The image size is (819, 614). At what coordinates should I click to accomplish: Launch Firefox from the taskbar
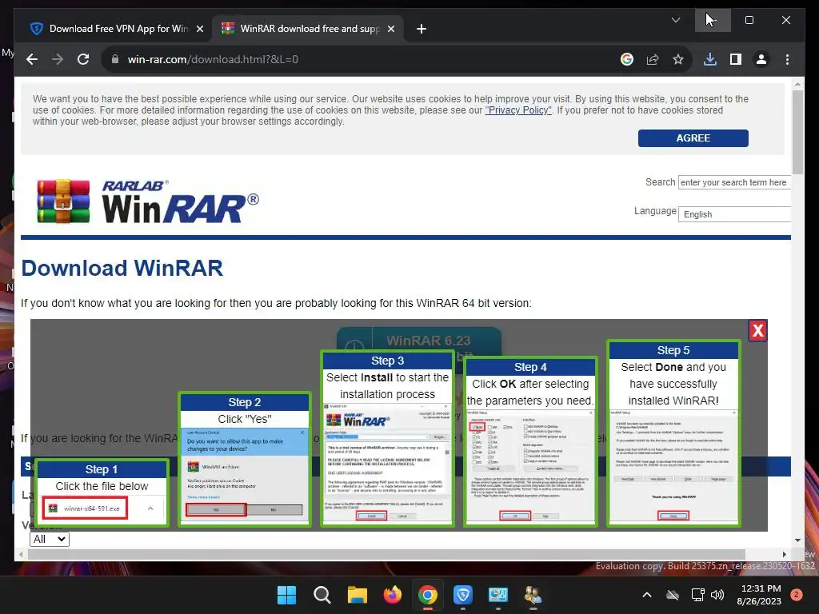pos(392,595)
